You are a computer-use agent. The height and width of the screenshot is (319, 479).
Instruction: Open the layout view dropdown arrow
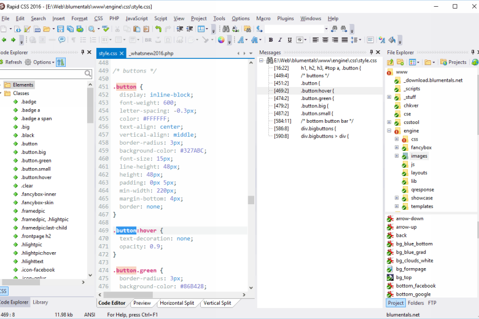click(x=207, y=29)
